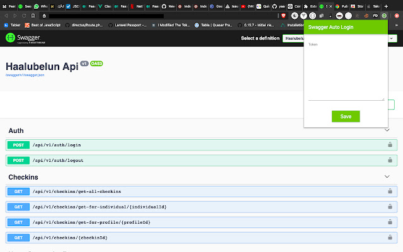403x252 pixels.
Task: Click the cookie extension icon in toolbar
Action: tap(366, 16)
